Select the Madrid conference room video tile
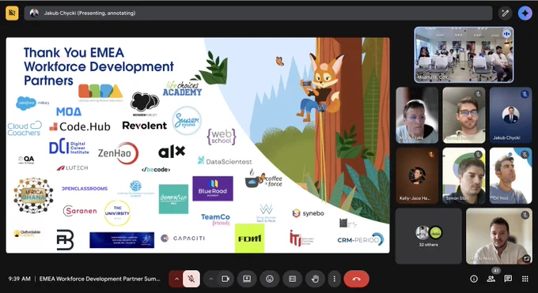 tap(464, 54)
